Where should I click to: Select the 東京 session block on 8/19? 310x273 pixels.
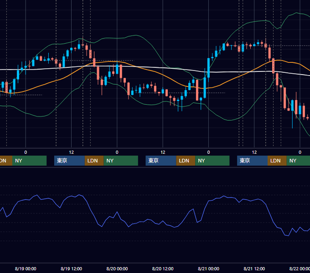pyautogui.click(x=69, y=161)
